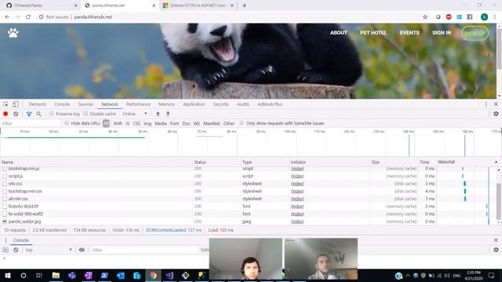Image resolution: width=502 pixels, height=282 pixels.
Task: Click EVENTS nav link
Action: tap(409, 33)
